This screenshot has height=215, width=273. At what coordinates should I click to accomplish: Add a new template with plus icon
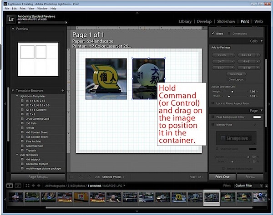pos(63,91)
